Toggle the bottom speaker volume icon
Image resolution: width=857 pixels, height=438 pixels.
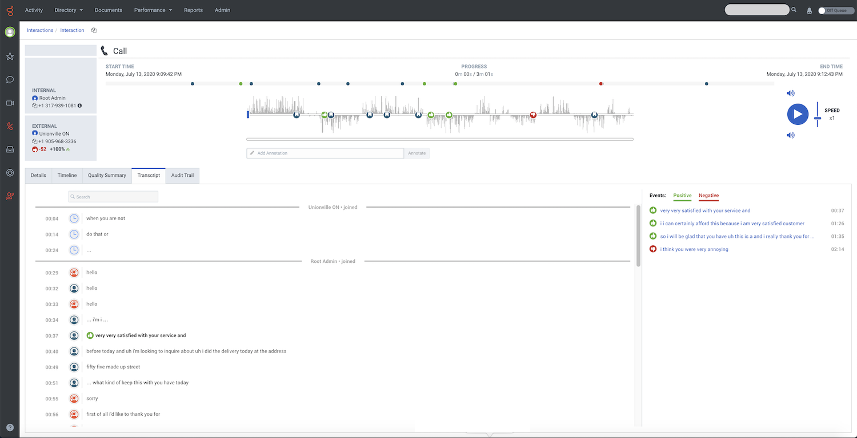click(790, 135)
